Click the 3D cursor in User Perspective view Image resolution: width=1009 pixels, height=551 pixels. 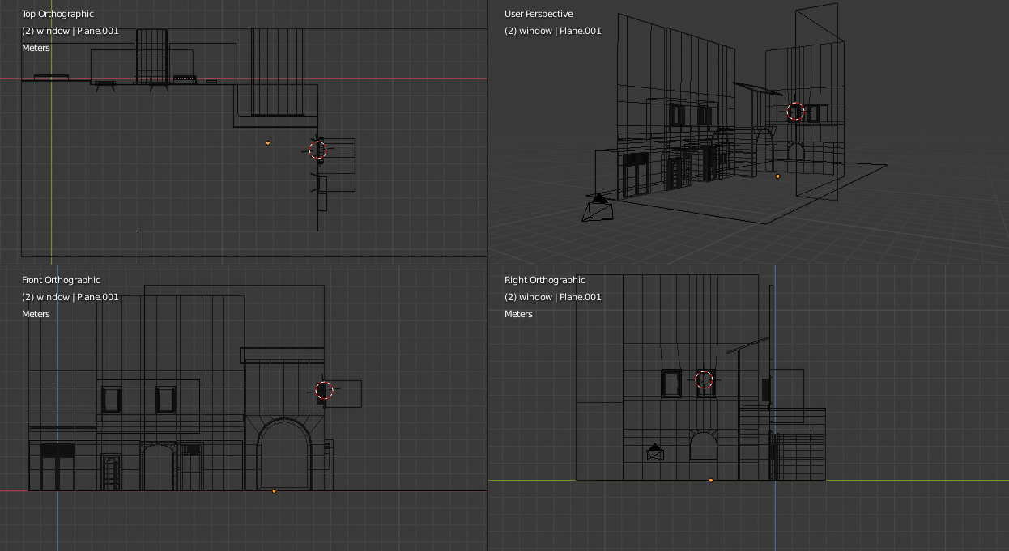coord(794,112)
